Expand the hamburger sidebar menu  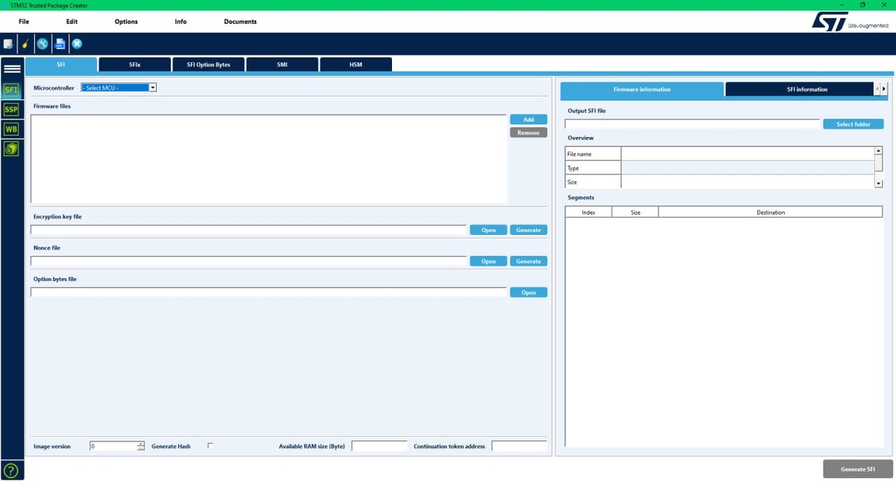click(x=12, y=69)
